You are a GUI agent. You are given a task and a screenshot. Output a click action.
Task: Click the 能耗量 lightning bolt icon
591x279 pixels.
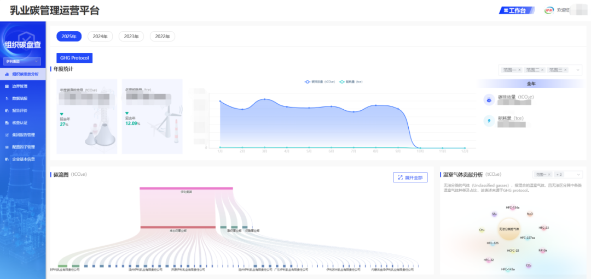489,120
